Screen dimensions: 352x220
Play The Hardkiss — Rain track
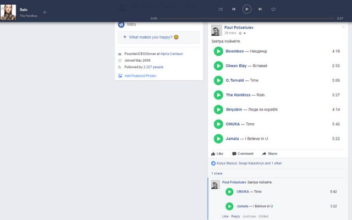click(x=218, y=95)
